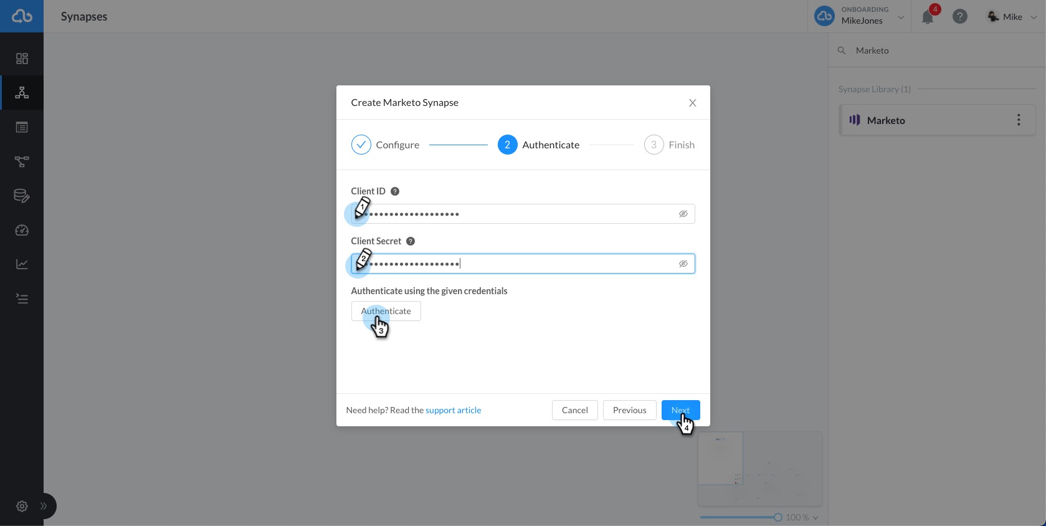The height and width of the screenshot is (526, 1046).
Task: Toggle Client ID visibility eye icon
Action: pyautogui.click(x=683, y=214)
